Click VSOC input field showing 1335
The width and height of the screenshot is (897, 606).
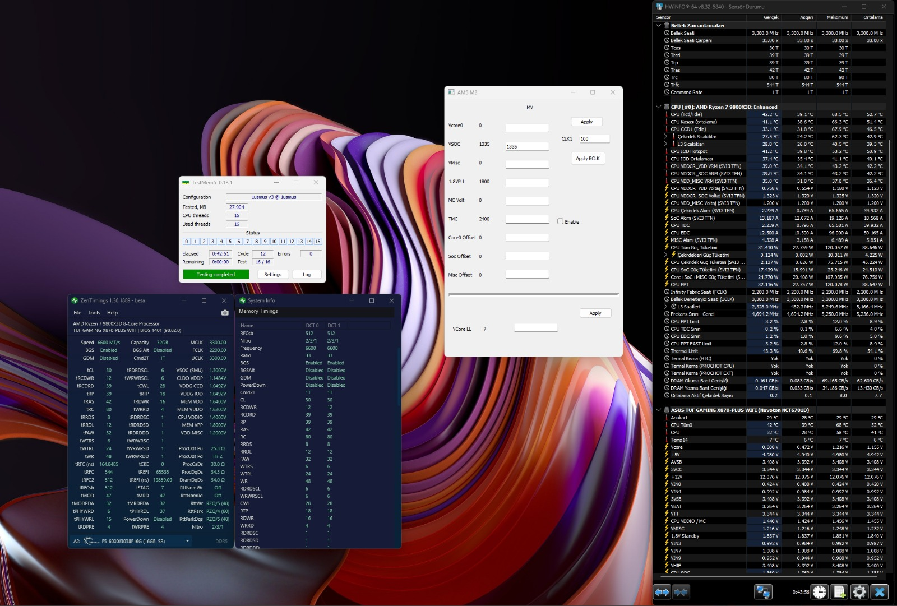pyautogui.click(x=527, y=146)
